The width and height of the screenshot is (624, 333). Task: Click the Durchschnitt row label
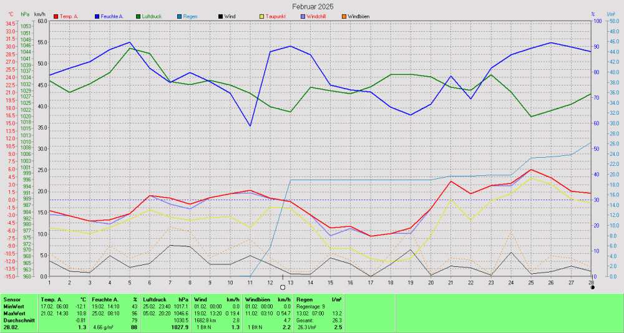(17, 320)
